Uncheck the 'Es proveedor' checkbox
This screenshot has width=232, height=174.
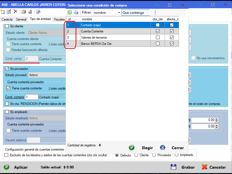7,69
